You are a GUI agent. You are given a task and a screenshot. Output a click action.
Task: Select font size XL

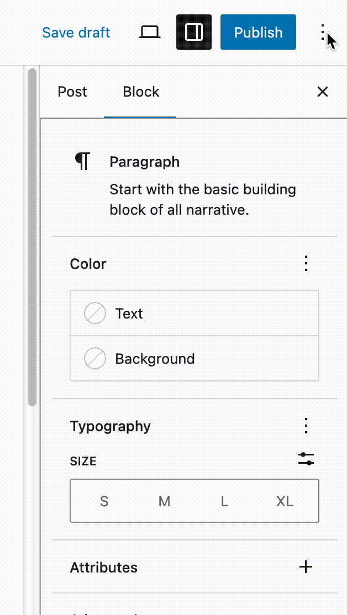tap(285, 501)
